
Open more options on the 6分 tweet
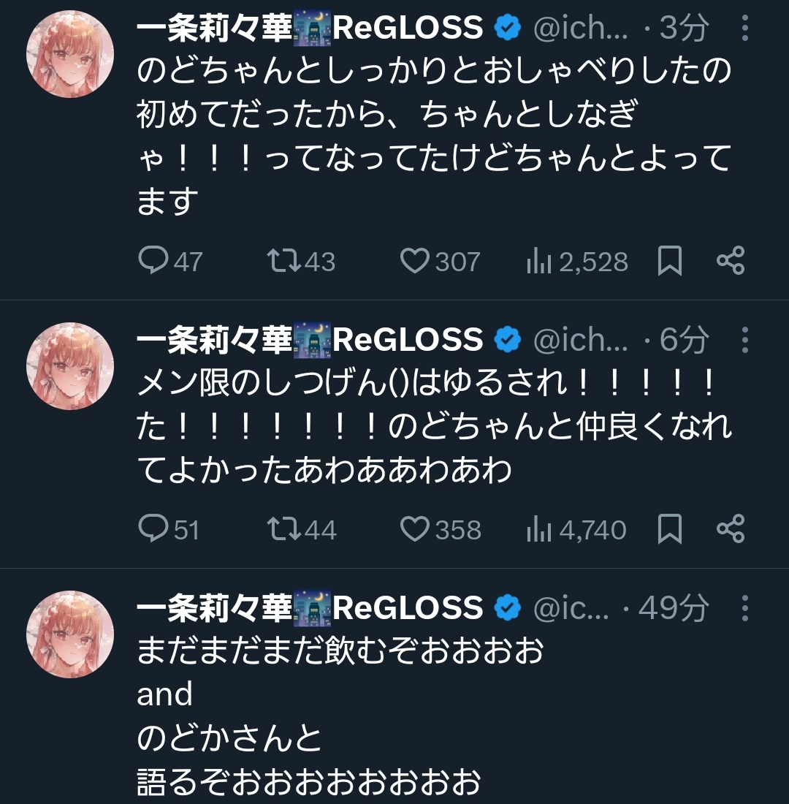point(744,340)
